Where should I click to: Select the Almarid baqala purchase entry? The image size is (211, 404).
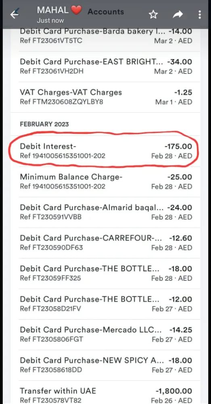pos(106,212)
